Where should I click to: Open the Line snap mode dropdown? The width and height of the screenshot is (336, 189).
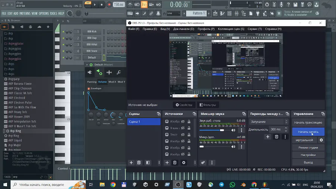pyautogui.click(x=173, y=13)
